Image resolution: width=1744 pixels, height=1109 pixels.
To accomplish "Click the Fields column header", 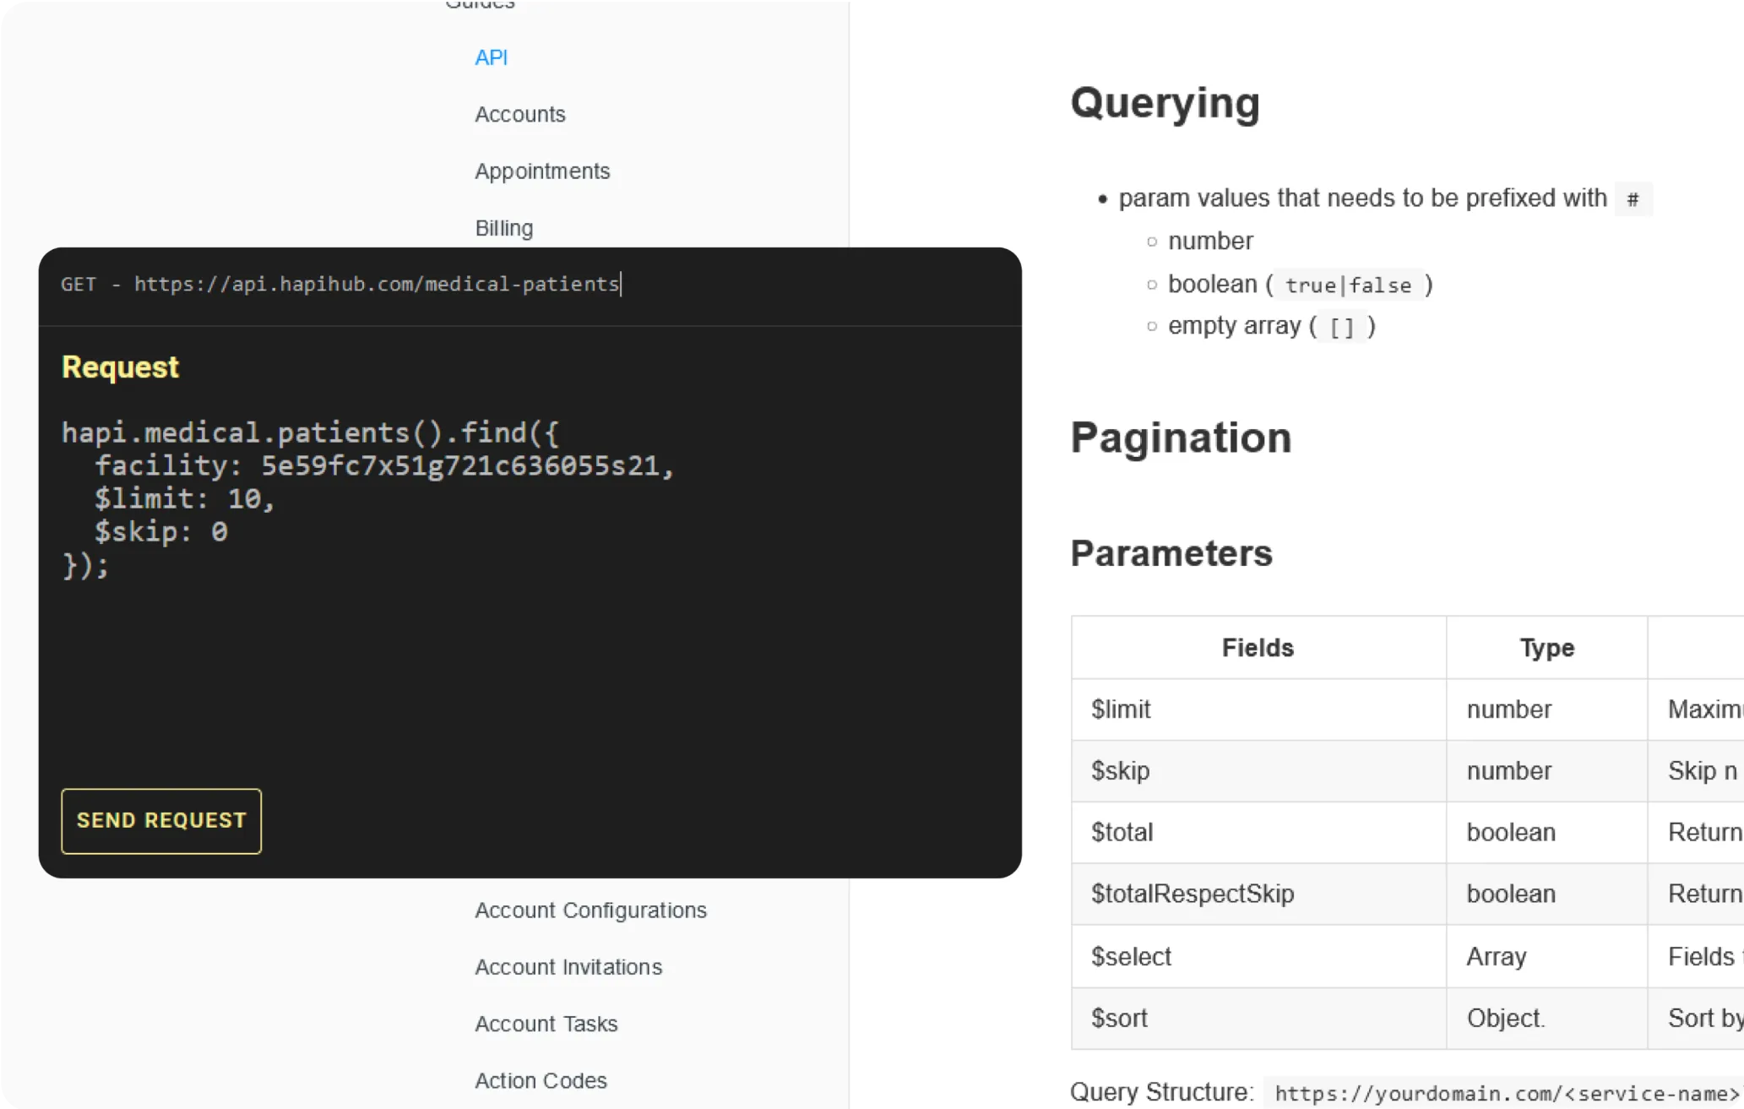I will (x=1257, y=648).
